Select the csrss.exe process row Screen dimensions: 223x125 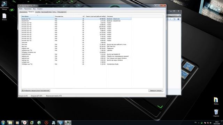[76, 42]
